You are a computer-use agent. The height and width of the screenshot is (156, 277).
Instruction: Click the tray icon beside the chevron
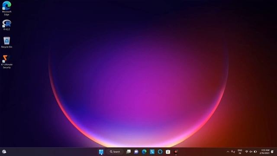pyautogui.click(x=233, y=152)
